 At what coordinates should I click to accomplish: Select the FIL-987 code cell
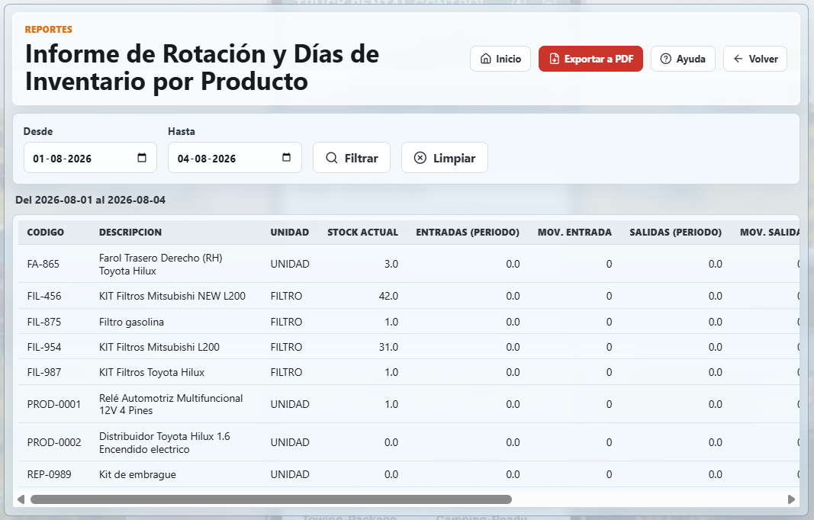(x=44, y=372)
